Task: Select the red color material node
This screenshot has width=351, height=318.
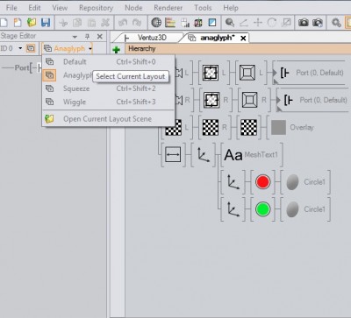Action: [262, 182]
